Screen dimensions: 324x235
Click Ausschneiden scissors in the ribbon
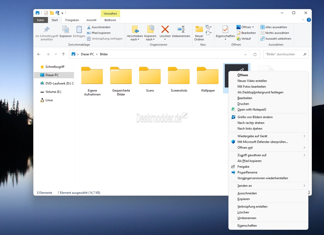click(99, 27)
